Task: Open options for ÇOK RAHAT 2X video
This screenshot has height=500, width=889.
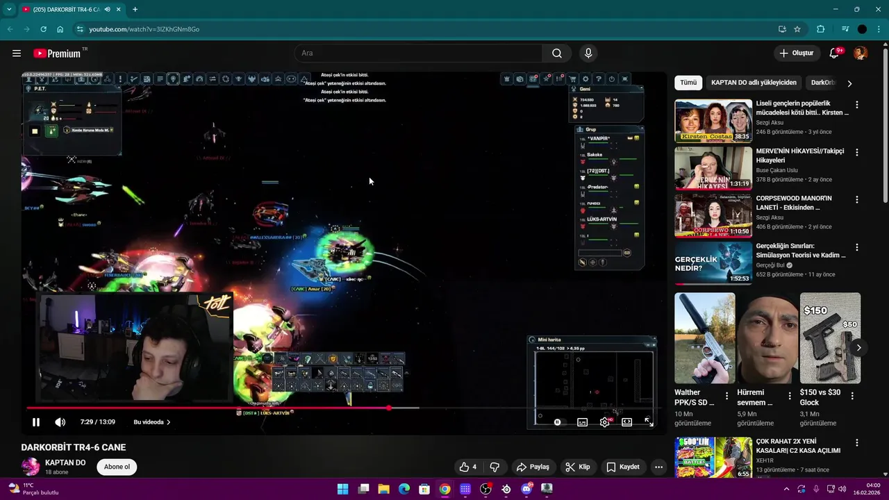Action: tap(856, 443)
